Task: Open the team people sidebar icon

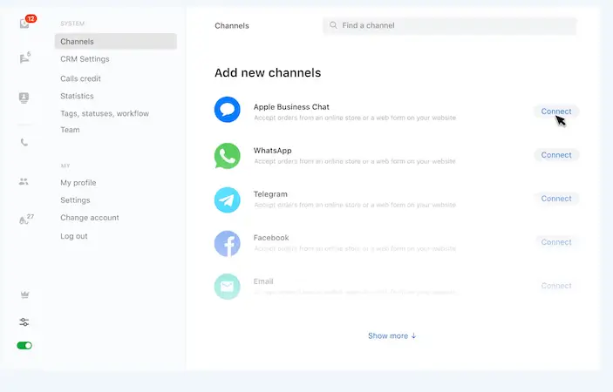Action: [24, 181]
